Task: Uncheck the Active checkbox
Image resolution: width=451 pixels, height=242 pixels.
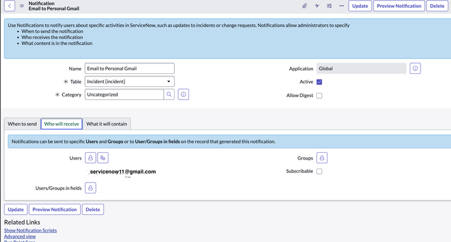Action: tap(319, 82)
